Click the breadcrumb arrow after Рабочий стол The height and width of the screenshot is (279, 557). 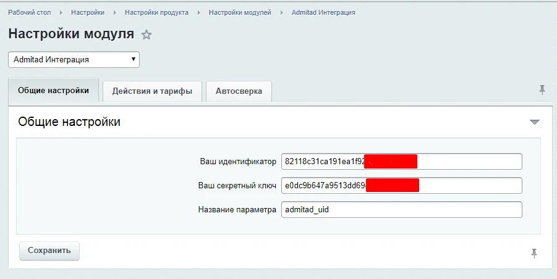coord(61,13)
